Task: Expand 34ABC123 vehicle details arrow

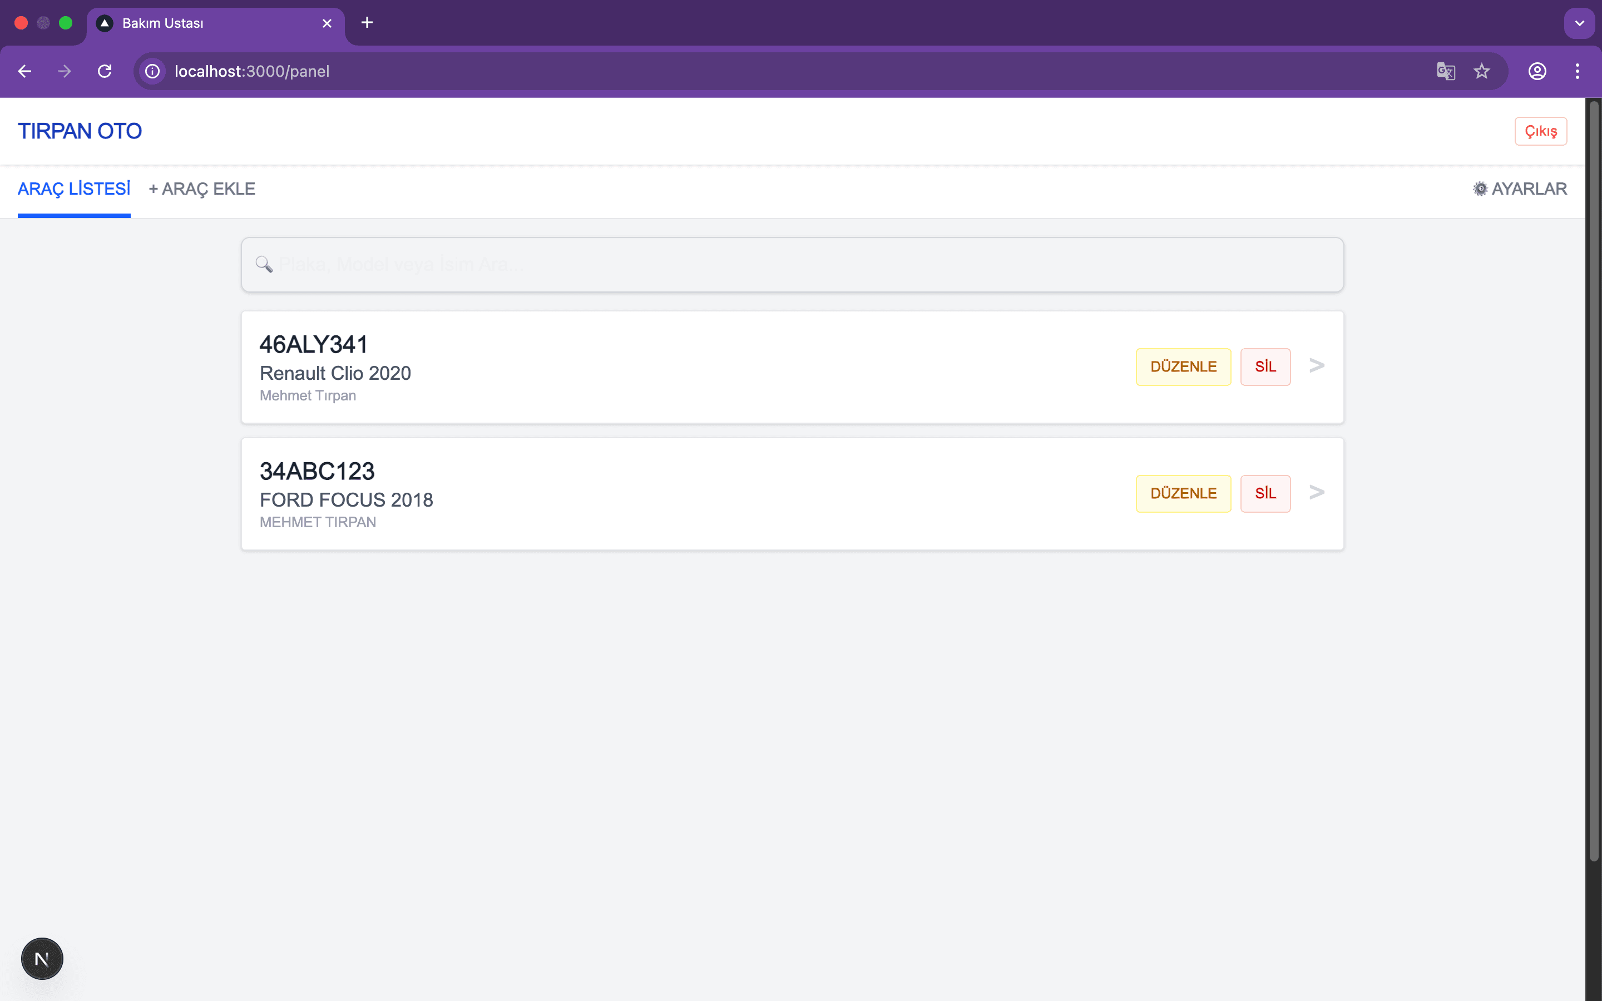Action: tap(1317, 492)
